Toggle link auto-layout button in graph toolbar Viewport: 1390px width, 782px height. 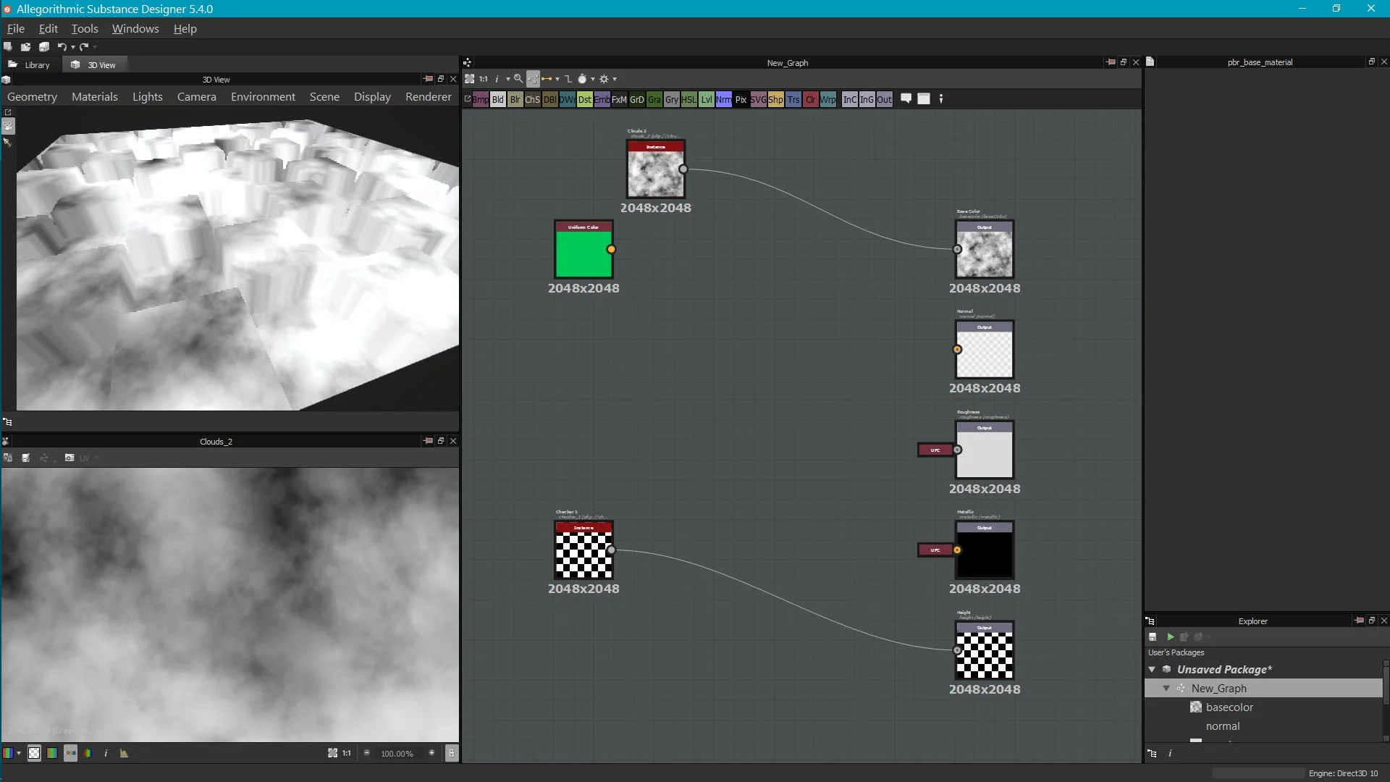533,79
